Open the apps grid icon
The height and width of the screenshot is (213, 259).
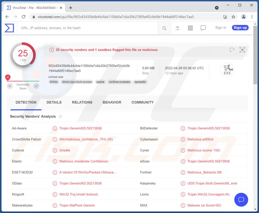(x=190, y=28)
